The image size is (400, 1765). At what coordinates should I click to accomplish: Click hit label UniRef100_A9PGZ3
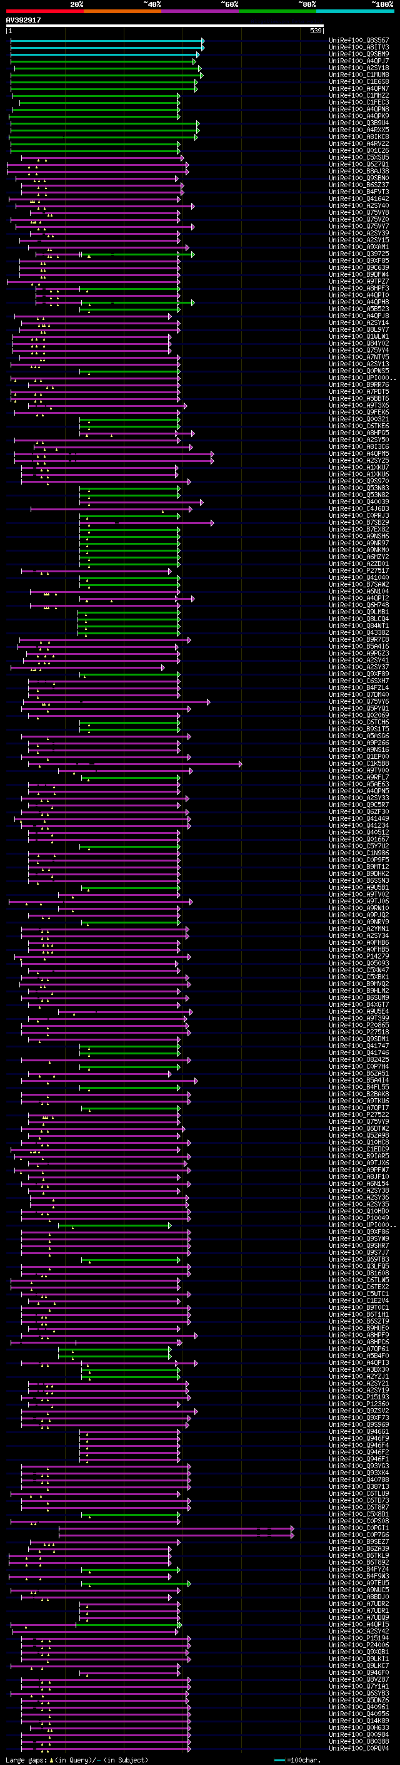(x=359, y=654)
